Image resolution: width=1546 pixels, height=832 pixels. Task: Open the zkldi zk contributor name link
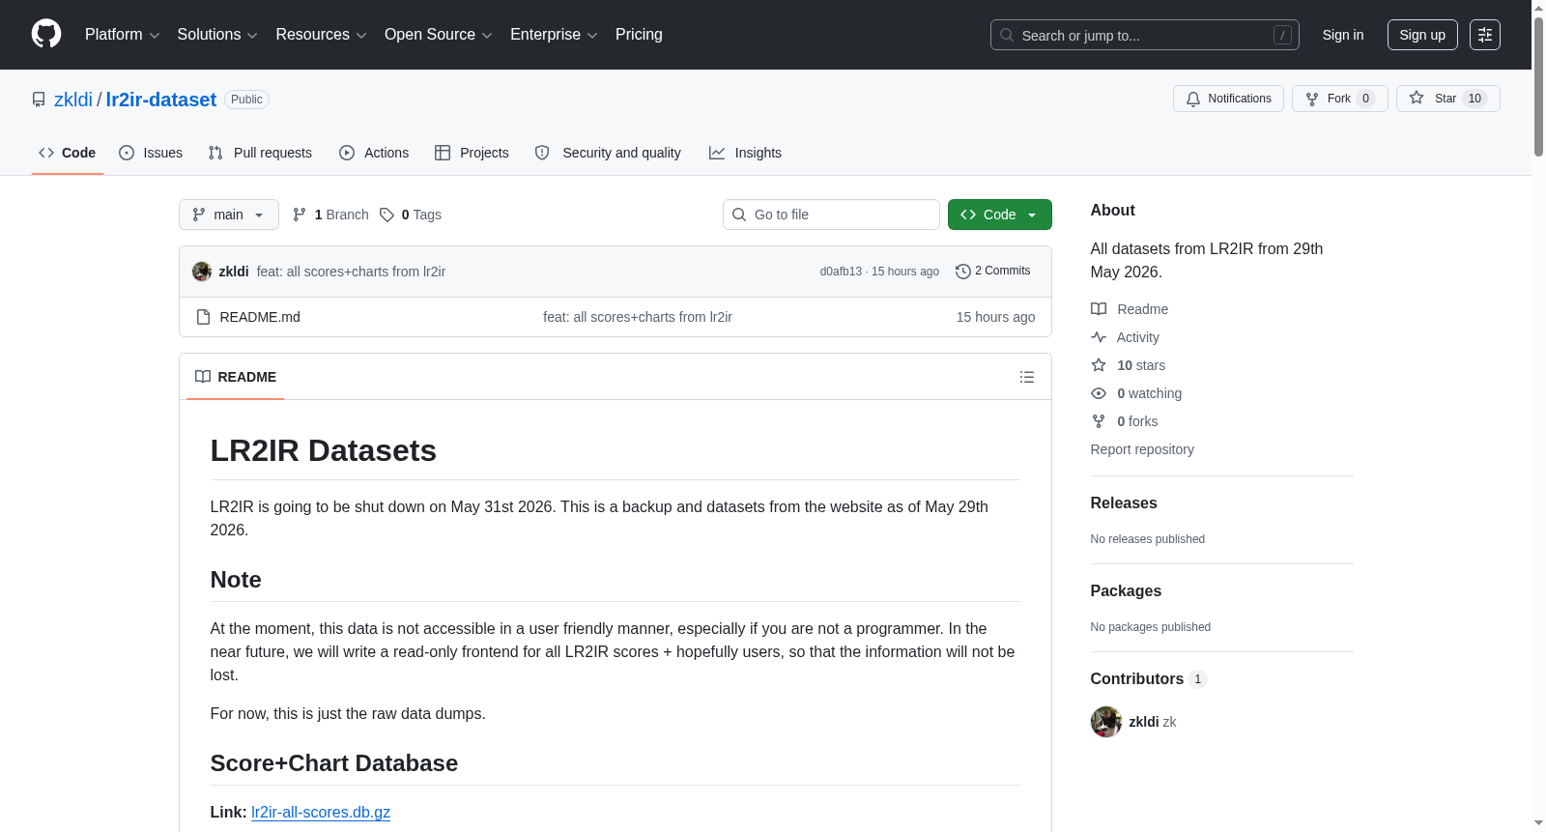[1153, 722]
